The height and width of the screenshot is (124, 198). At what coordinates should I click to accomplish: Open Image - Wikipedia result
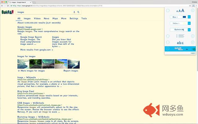pos(27,77)
